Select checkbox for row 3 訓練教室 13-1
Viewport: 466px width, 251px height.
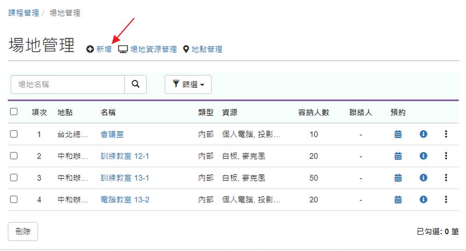click(x=14, y=178)
